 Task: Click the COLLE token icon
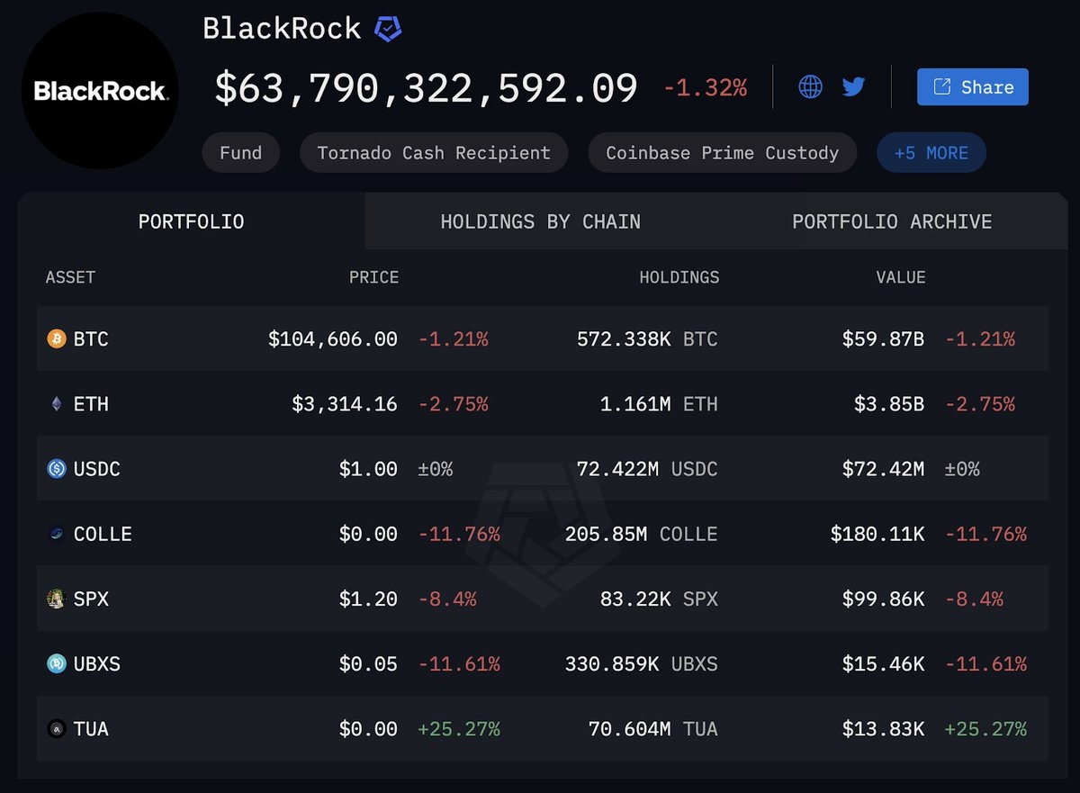57,534
